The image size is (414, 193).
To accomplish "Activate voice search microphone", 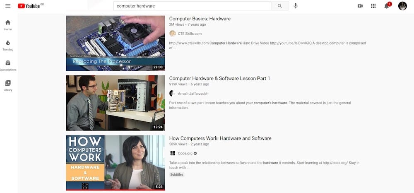I will [296, 6].
